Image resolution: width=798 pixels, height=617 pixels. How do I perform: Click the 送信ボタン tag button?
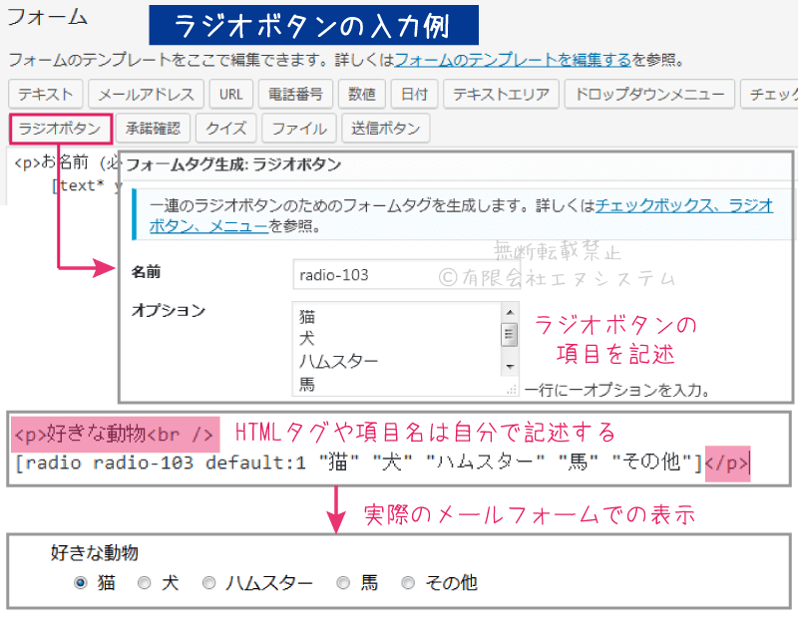tap(386, 129)
